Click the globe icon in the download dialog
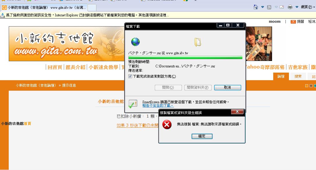The image size is (316, 170). [135, 42]
